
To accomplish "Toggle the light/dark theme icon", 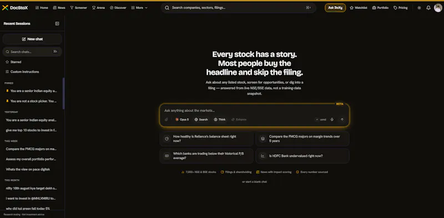I will pos(419,8).
